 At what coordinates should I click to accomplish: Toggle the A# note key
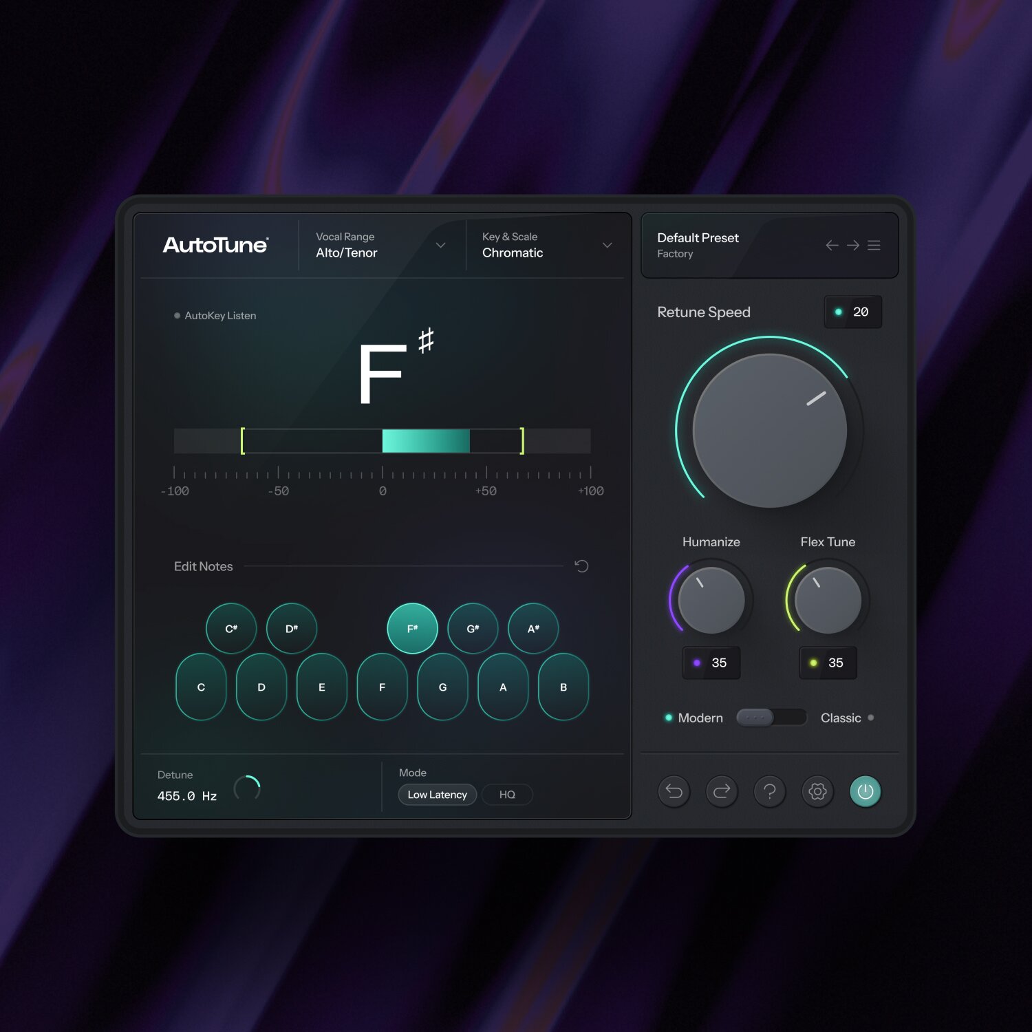pos(533,628)
